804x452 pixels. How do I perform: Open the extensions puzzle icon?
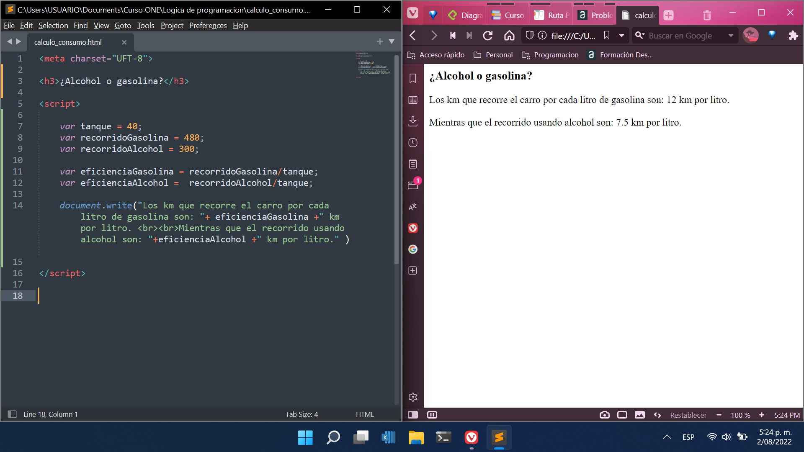(x=793, y=36)
